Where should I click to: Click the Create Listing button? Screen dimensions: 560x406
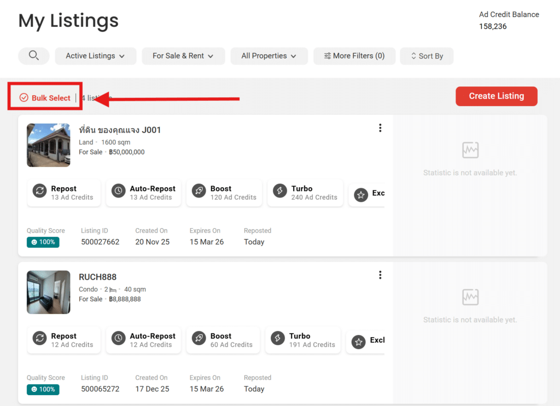click(496, 96)
